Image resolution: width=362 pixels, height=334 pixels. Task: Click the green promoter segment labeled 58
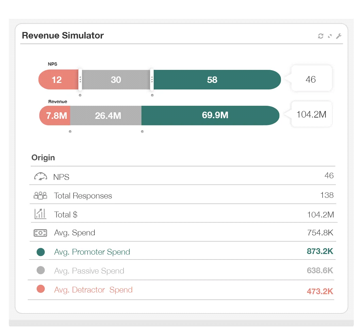[217, 79]
